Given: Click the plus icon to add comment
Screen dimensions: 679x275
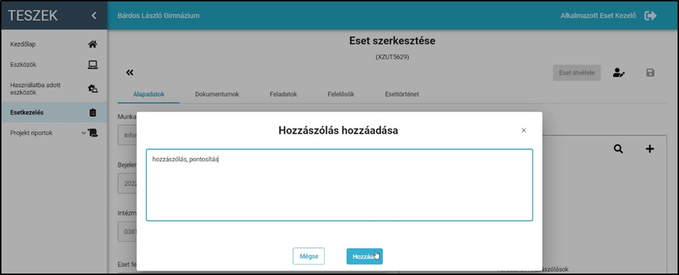Looking at the screenshot, I should click(x=650, y=149).
